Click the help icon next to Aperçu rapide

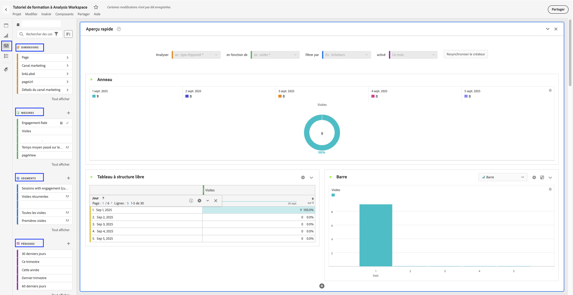click(x=119, y=29)
